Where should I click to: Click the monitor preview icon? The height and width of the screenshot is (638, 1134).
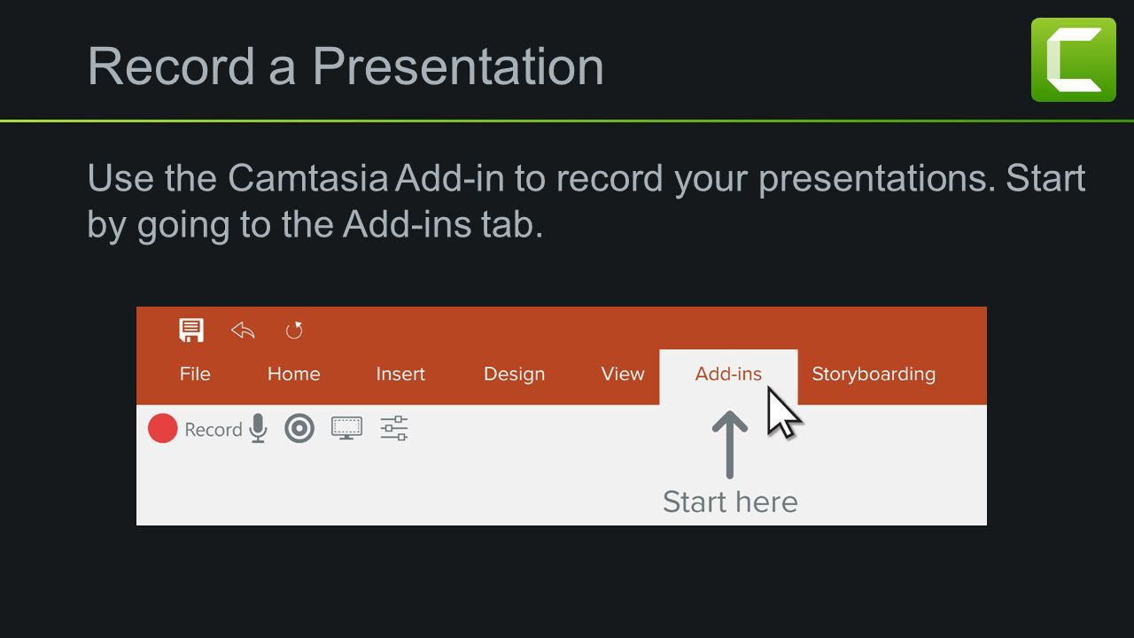coord(346,429)
